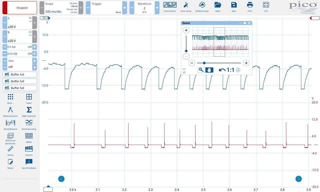Open the Trigger settings panel
This screenshot has height=192, width=320.
pyautogui.click(x=106, y=8)
